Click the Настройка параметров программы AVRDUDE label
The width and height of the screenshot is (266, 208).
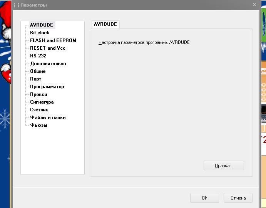(x=144, y=42)
